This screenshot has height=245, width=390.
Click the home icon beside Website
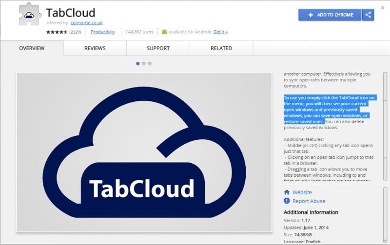point(287,192)
